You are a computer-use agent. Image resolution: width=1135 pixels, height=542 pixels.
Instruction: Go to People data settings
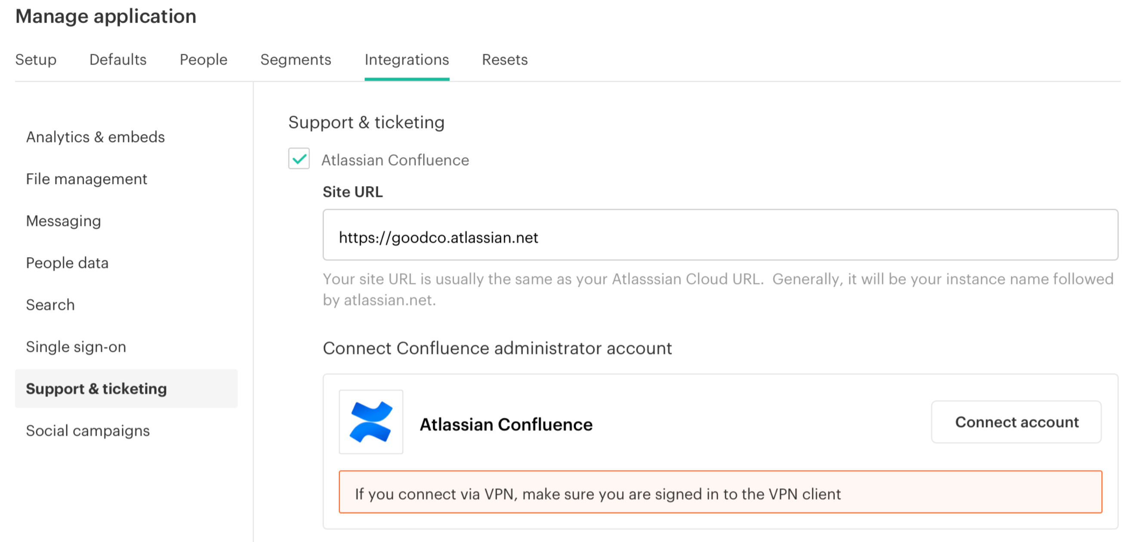coord(67,263)
